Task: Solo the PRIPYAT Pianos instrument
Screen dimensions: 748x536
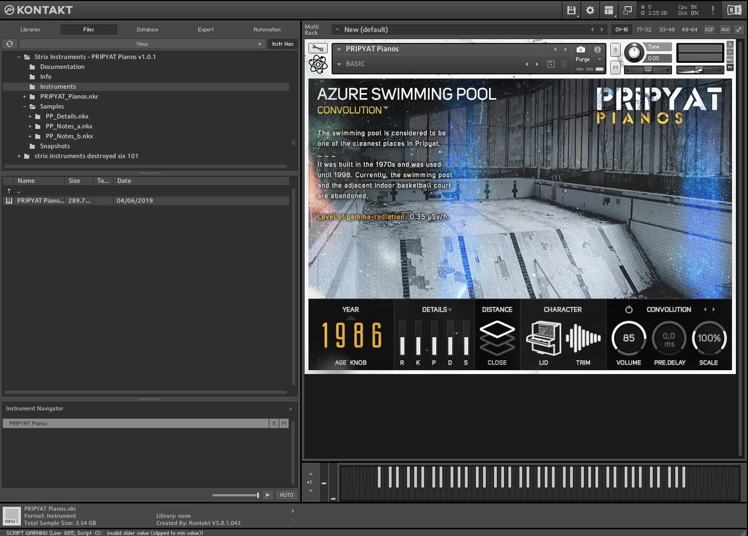Action: point(615,50)
